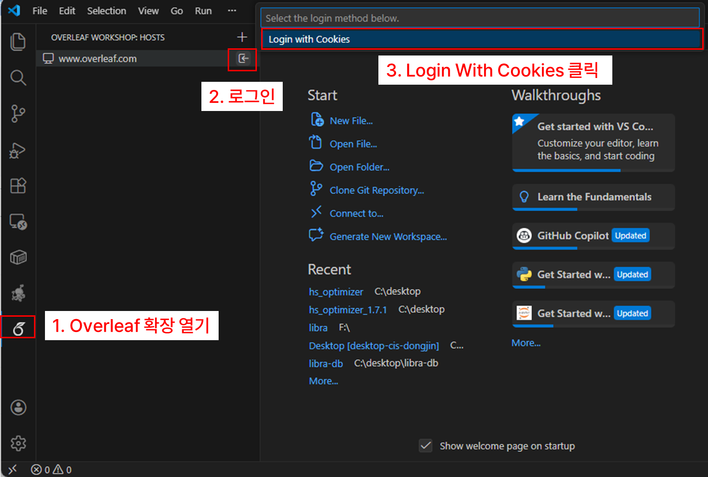Show more recent items via More link

pyautogui.click(x=323, y=381)
